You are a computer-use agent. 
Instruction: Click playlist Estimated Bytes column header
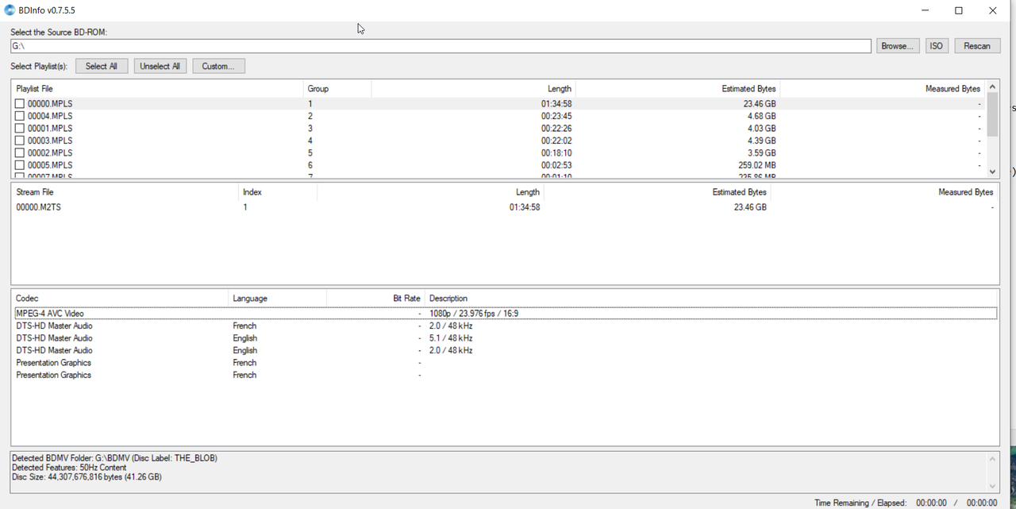677,89
